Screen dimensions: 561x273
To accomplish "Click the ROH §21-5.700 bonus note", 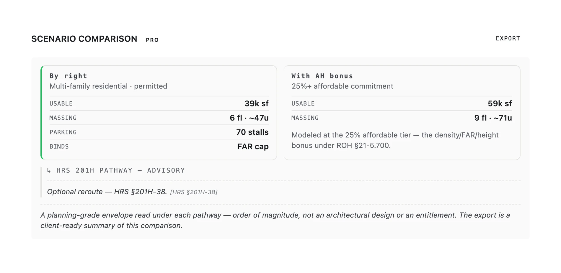I will coord(395,140).
